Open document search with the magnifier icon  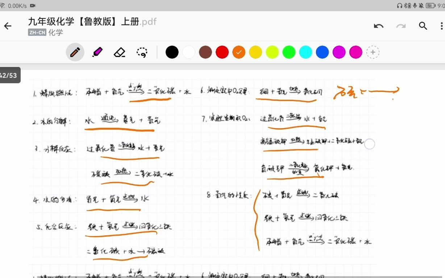tap(423, 26)
